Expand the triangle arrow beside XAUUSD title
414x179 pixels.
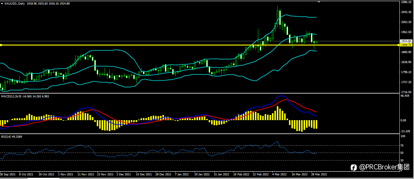pos(2,3)
